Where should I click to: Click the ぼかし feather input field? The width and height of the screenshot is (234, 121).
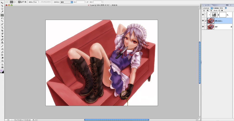36,2
